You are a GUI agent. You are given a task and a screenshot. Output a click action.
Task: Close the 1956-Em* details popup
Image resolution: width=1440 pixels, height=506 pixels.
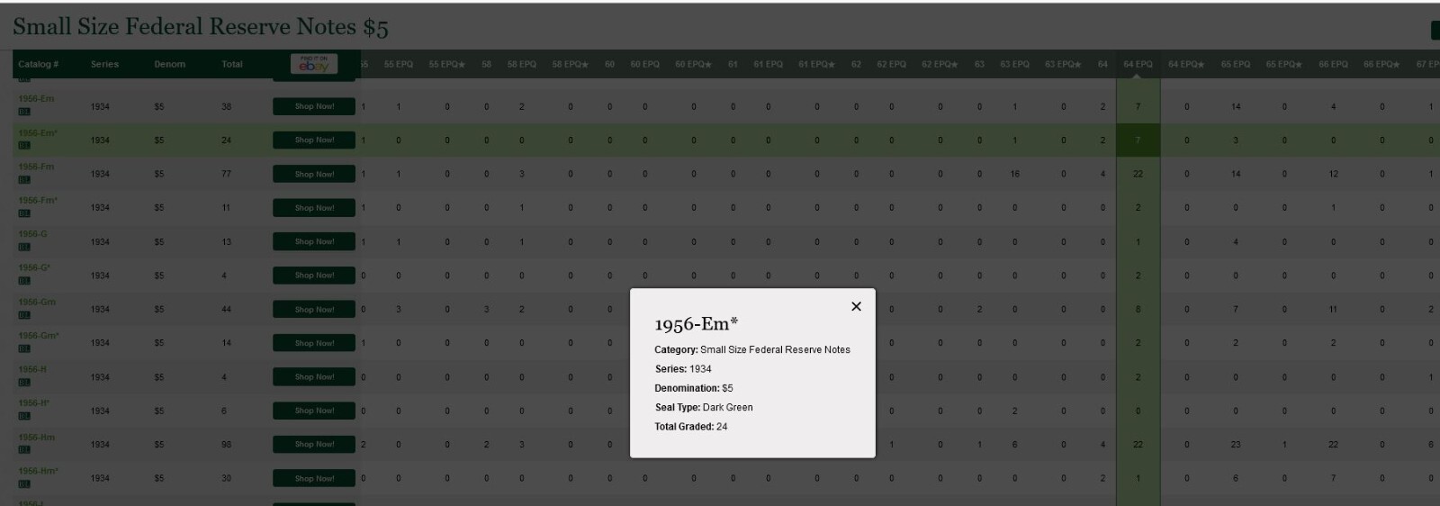point(856,306)
